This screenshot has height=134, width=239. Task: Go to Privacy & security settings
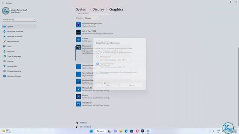click(x=19, y=71)
